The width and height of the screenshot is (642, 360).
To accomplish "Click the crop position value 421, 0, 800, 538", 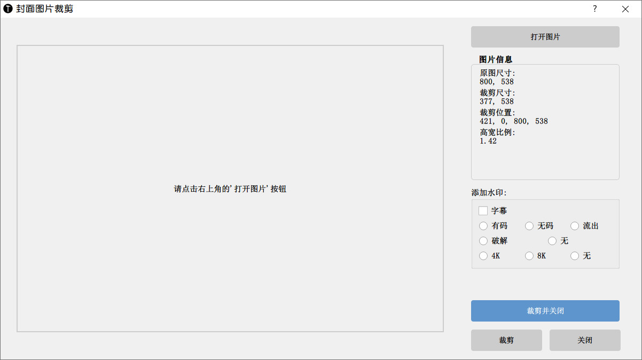I will (x=514, y=121).
